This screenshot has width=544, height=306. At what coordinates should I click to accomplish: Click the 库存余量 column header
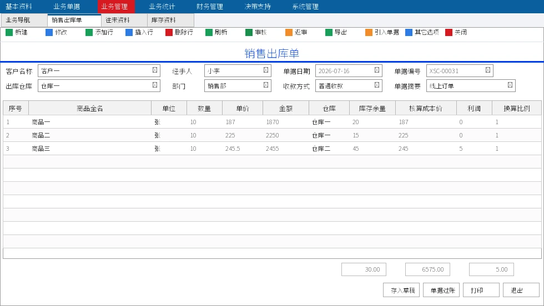coord(372,109)
